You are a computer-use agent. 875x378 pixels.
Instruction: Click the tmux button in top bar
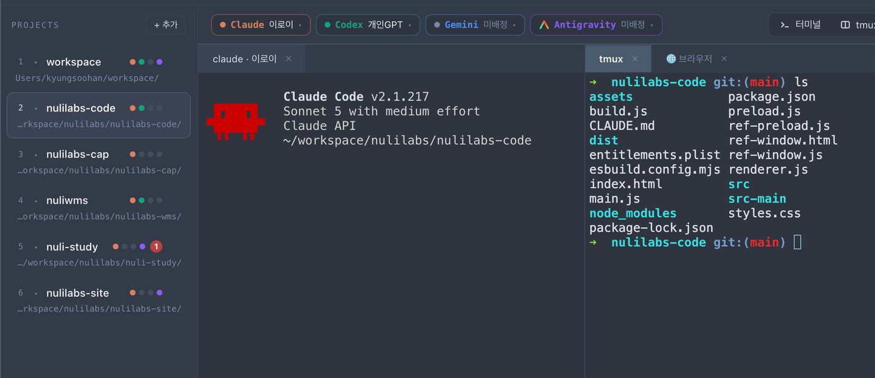coord(857,25)
